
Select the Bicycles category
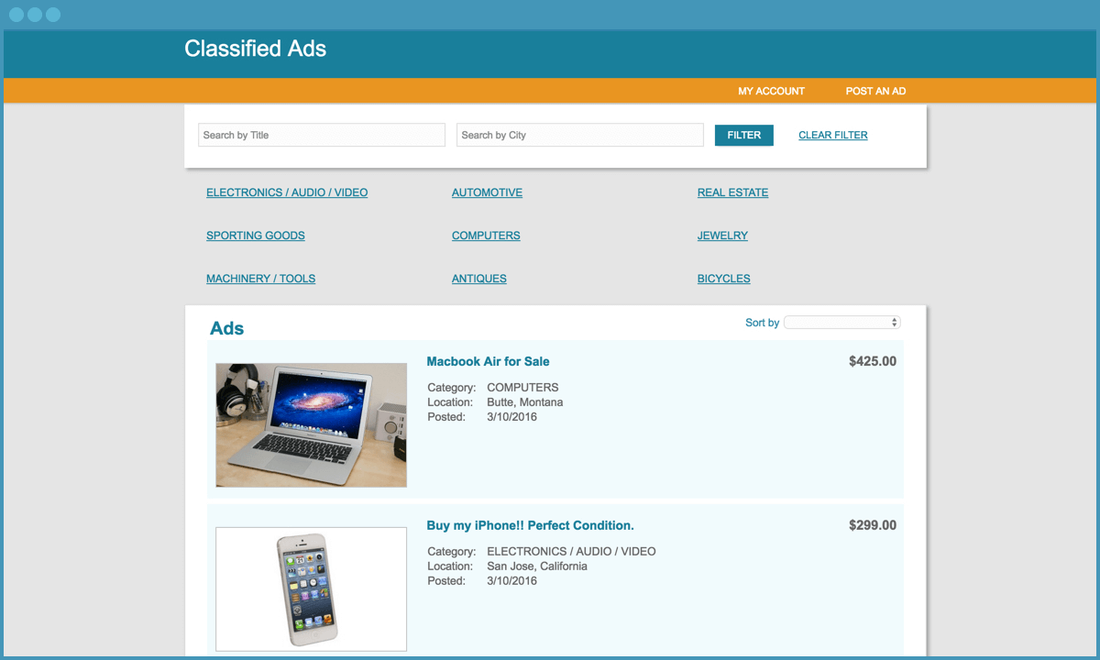pos(723,279)
